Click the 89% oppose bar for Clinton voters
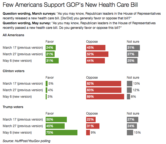Screen dimensions: 166x144 point(105,97)
